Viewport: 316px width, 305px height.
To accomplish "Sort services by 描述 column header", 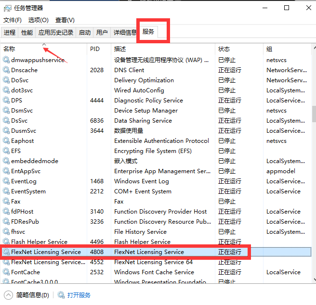I will click(163, 49).
